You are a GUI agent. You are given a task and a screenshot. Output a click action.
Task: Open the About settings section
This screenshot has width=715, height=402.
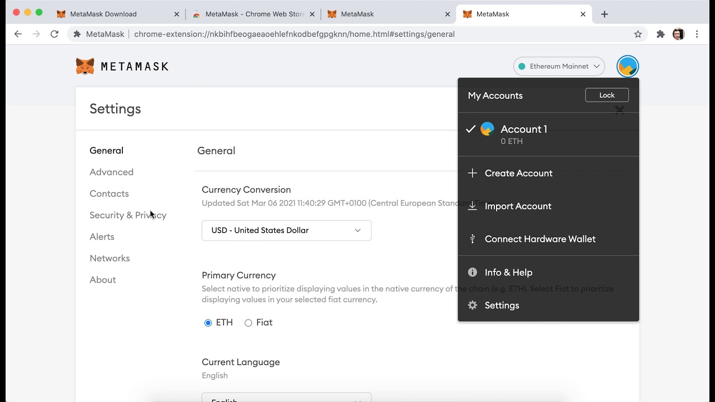point(103,280)
